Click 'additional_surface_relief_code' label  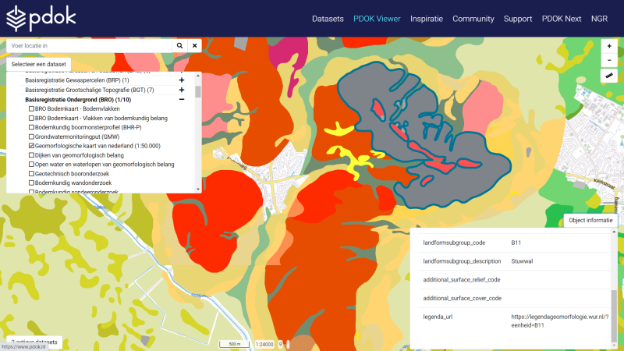pyautogui.click(x=462, y=280)
